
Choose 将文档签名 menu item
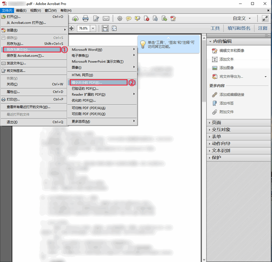[x=34, y=71]
